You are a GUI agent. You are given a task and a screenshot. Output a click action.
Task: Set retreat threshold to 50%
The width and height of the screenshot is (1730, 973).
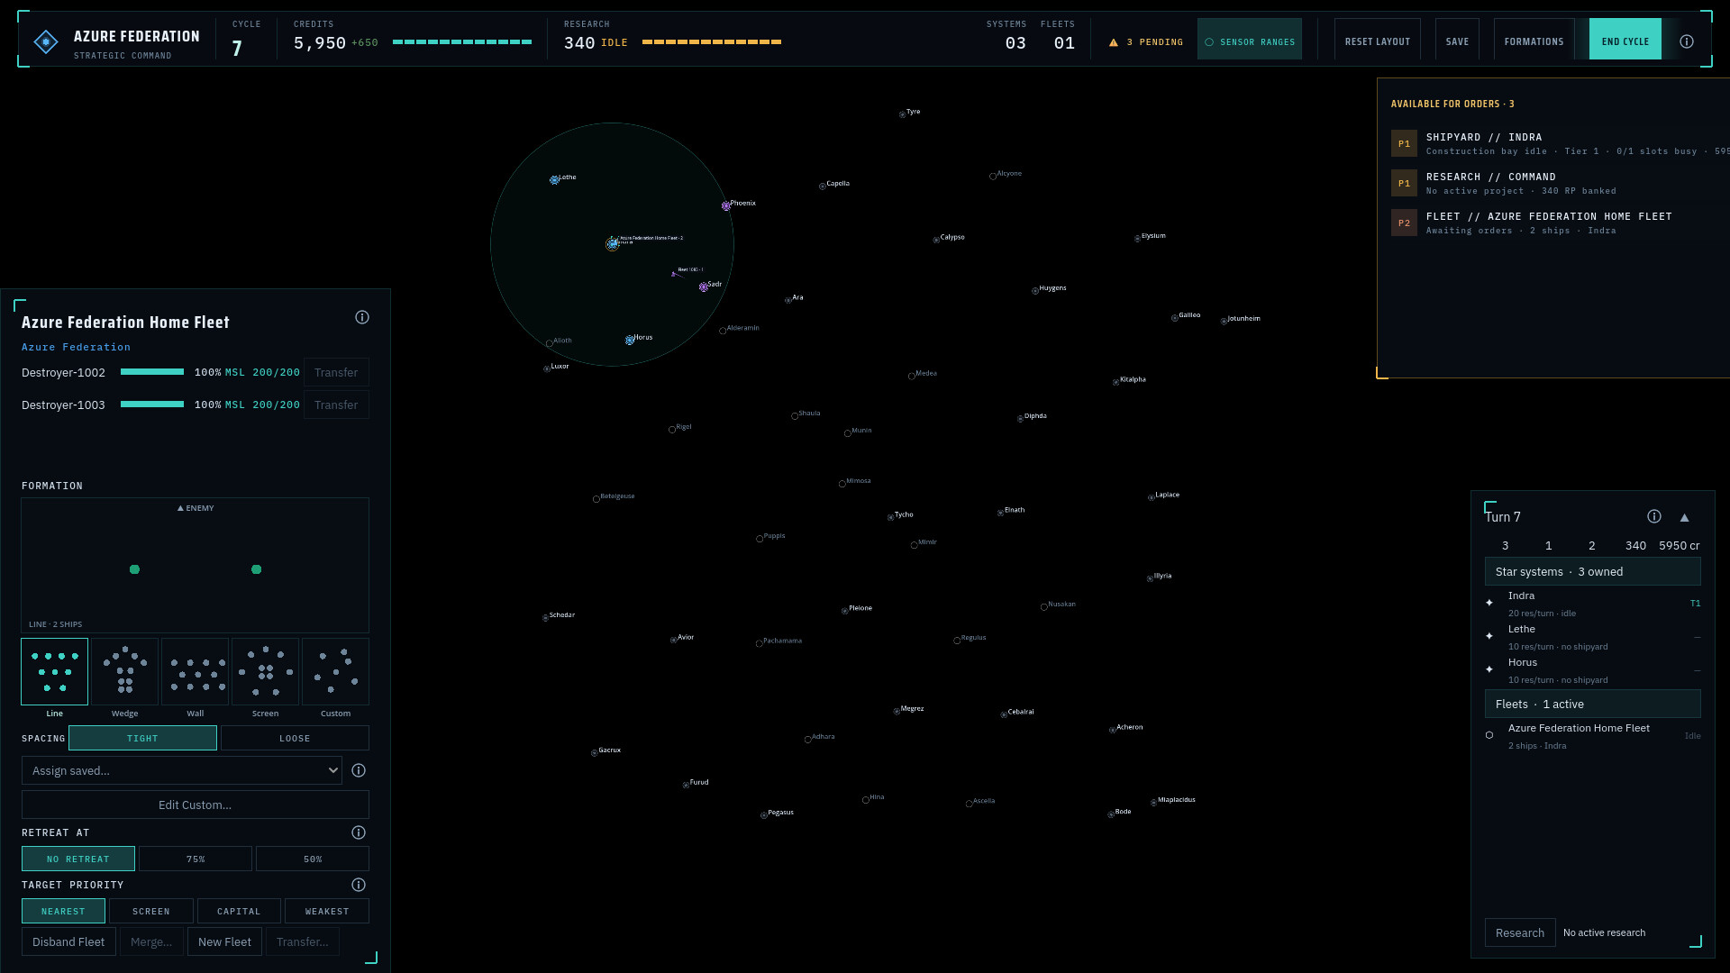(x=313, y=859)
